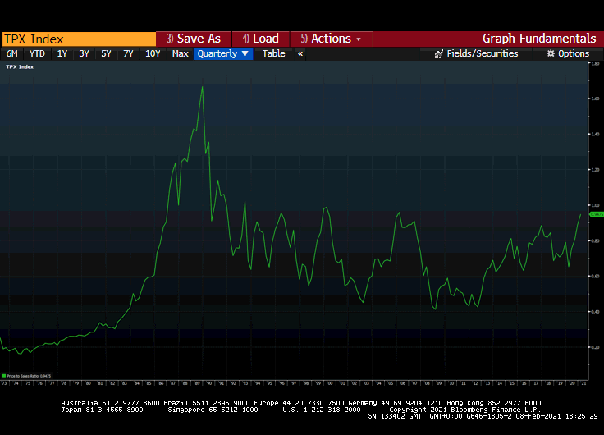This screenshot has height=435, width=604.
Task: Pick the 7Y time range
Action: coord(128,53)
